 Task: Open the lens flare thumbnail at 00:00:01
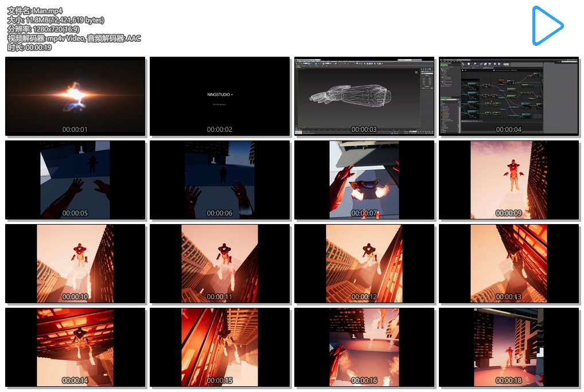pyautogui.click(x=75, y=96)
